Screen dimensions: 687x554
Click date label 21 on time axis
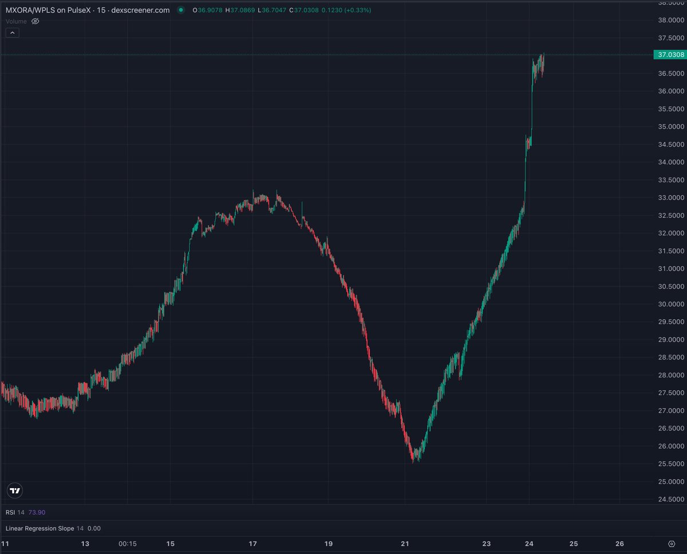coord(406,544)
